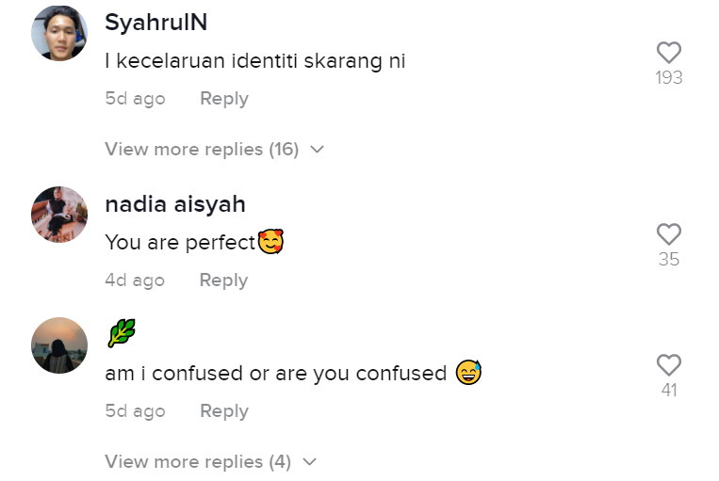Open the leaf emoji username
This screenshot has width=719, height=481.
tap(121, 333)
